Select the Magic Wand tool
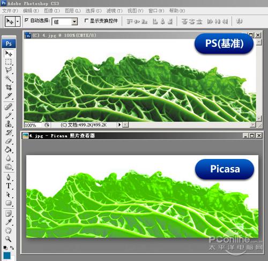 (x=8, y=78)
